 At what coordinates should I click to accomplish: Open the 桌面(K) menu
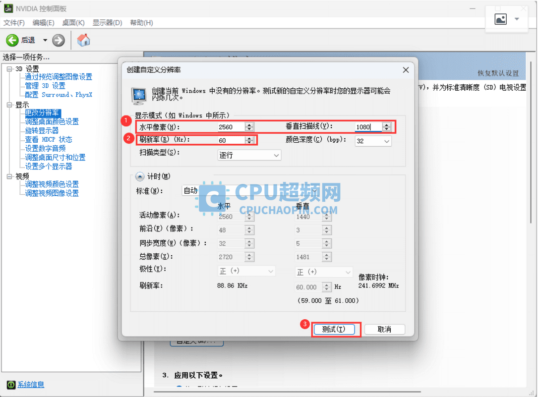tap(73, 23)
